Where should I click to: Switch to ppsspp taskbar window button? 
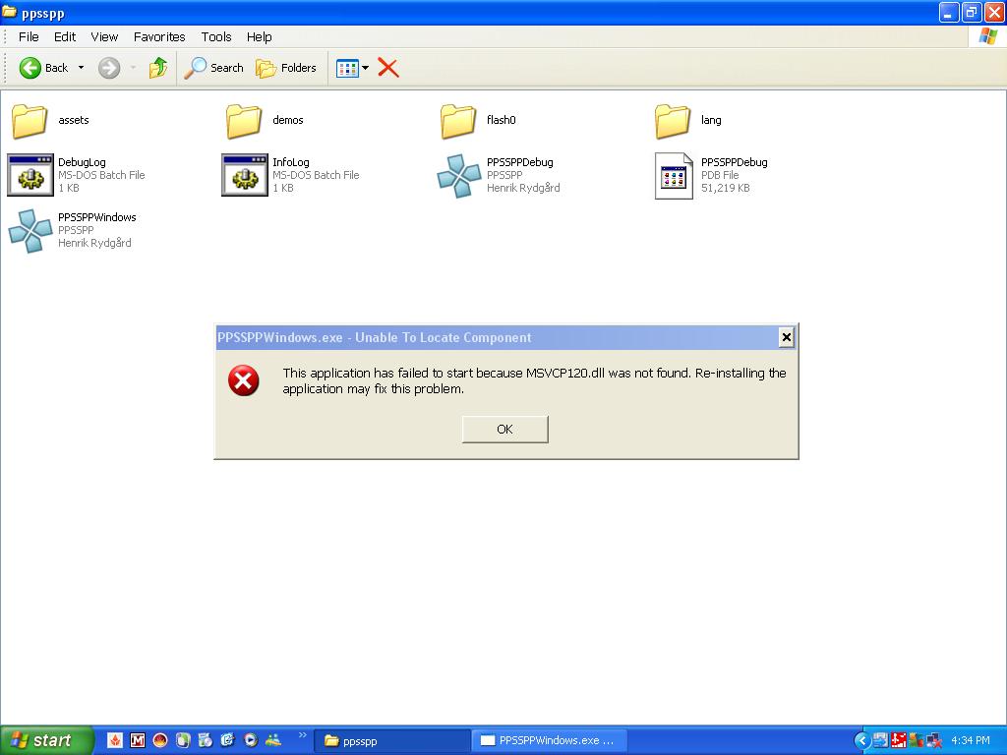point(393,740)
